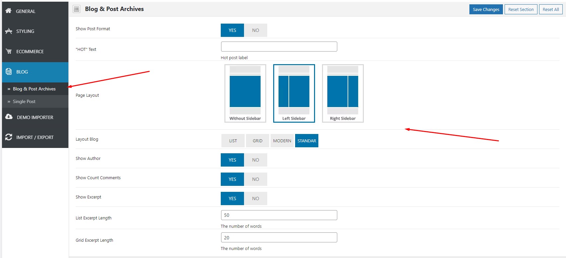Click the Show Count Comments label
This screenshot has height=258, width=566.
(x=98, y=178)
